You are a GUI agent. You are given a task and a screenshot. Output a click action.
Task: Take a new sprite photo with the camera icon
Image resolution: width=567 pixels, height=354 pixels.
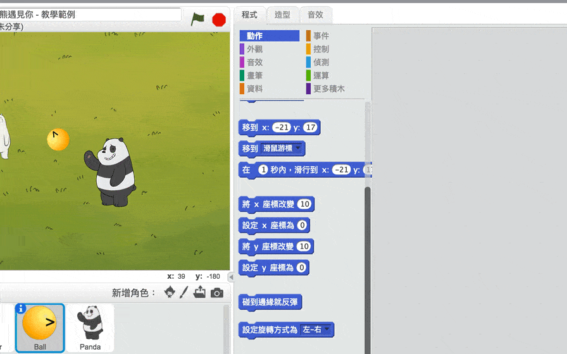click(x=217, y=293)
